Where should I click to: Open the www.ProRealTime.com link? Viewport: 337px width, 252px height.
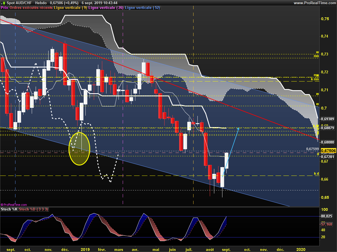pos(315,3)
